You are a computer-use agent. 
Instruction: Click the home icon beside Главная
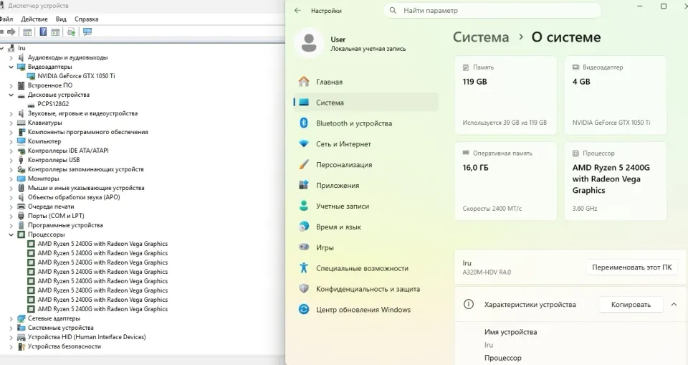point(304,82)
